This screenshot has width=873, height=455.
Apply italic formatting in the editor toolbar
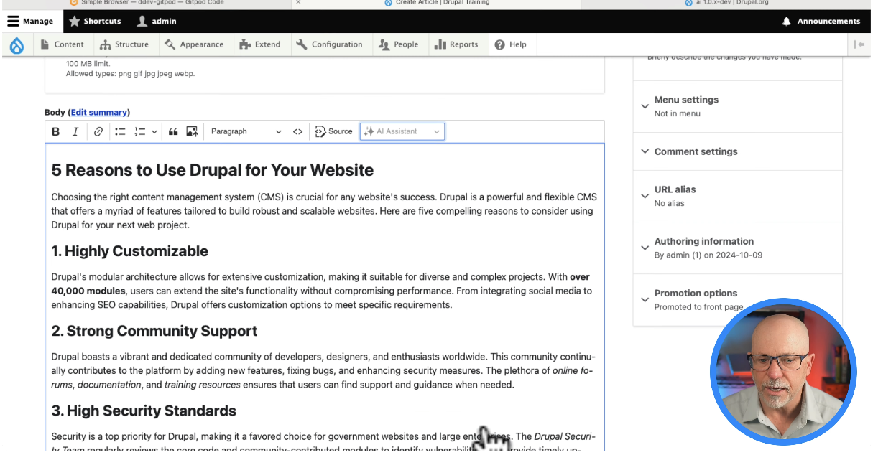coord(75,131)
